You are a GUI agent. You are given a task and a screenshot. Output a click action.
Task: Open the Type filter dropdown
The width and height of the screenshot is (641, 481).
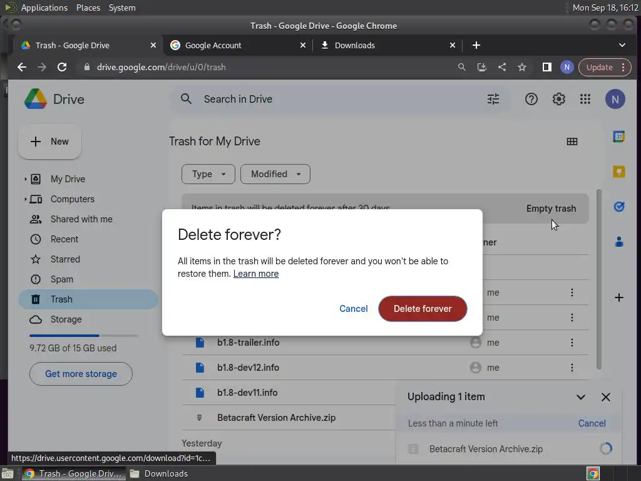tap(208, 174)
